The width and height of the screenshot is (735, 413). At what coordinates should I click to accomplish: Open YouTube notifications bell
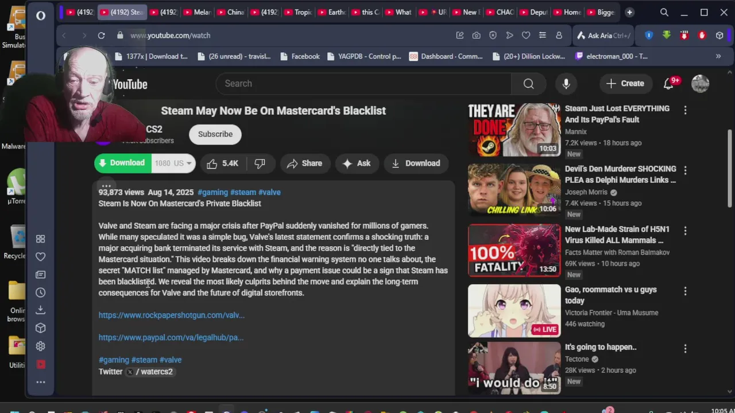pos(668,84)
